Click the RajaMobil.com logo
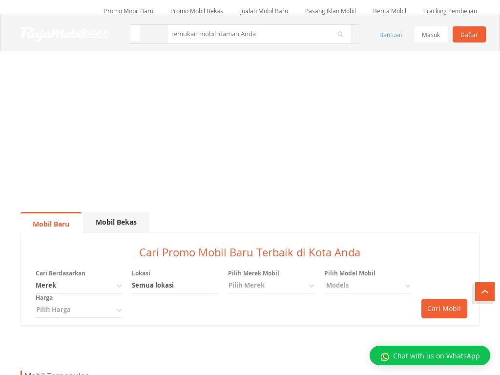The width and height of the screenshot is (500, 375). tap(65, 34)
